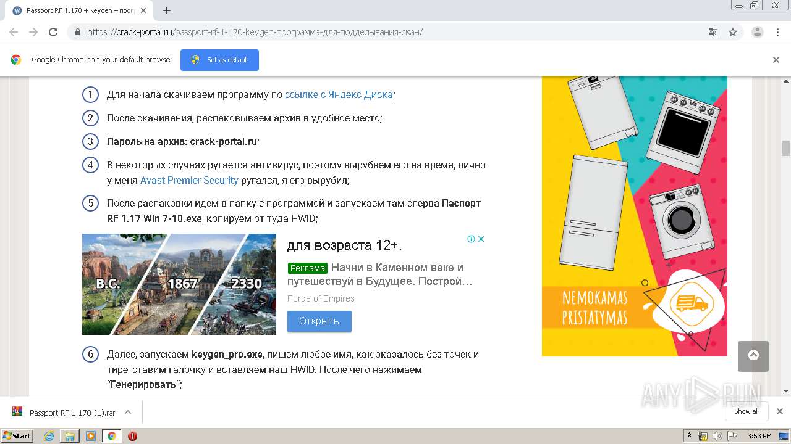This screenshot has width=791, height=444.
Task: Open the media player taskbar icon
Action: click(x=91, y=436)
